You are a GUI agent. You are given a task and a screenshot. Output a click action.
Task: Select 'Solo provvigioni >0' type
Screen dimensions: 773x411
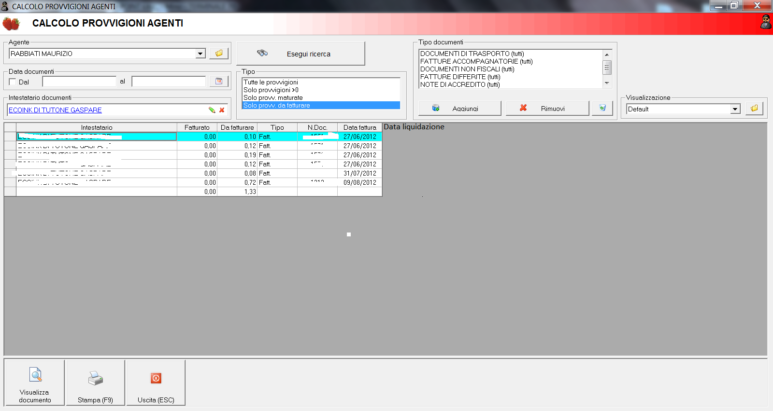coord(321,90)
